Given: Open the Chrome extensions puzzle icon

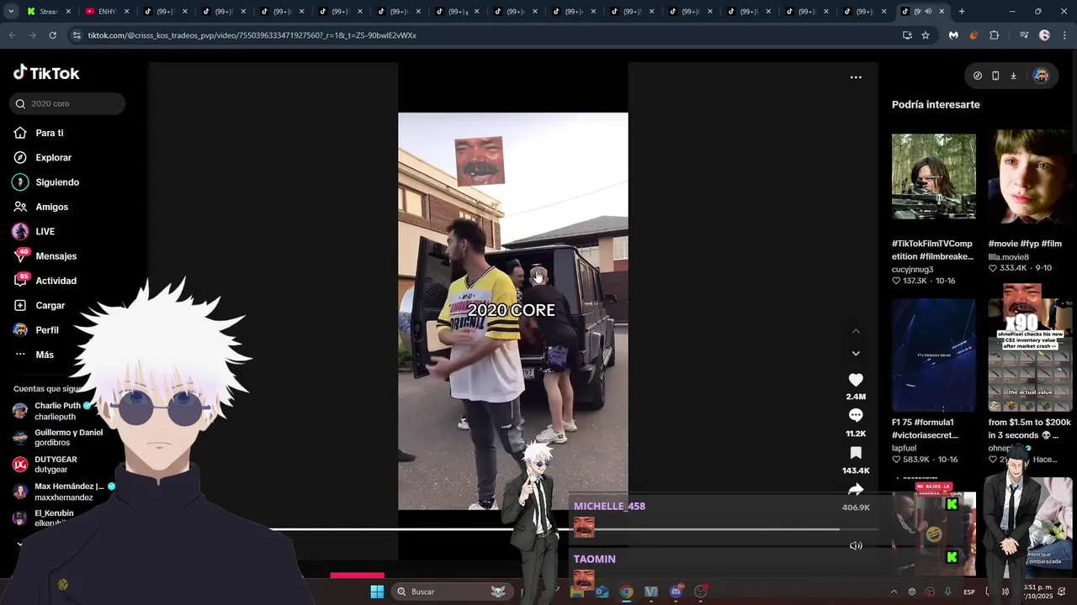Looking at the screenshot, I should [x=995, y=35].
